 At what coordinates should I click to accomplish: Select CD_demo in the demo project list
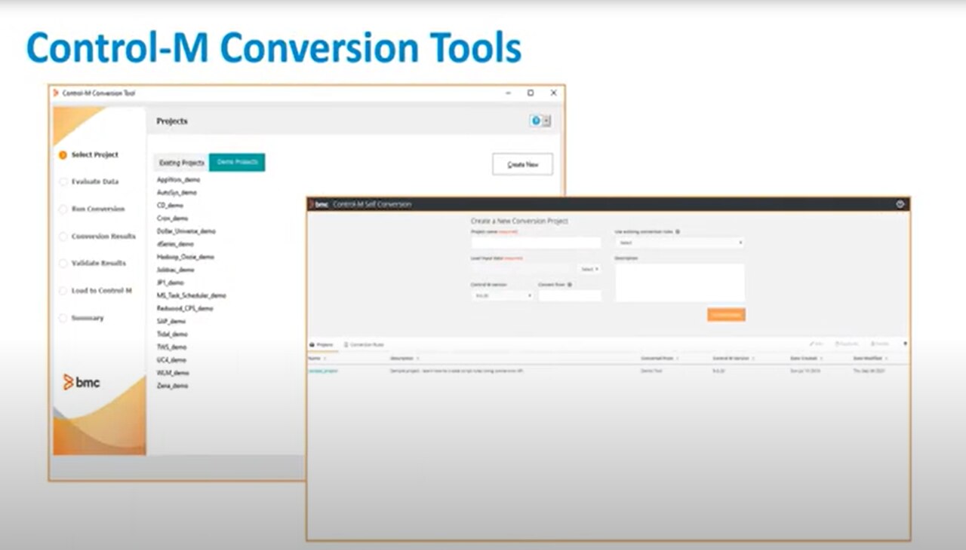point(170,205)
